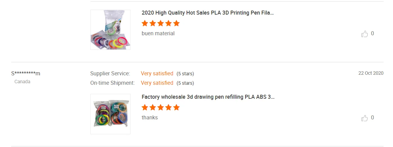The height and width of the screenshot is (147, 393).
Task: Open "2020 High Quality Hot Sales PLA" product link
Action: coord(208,13)
